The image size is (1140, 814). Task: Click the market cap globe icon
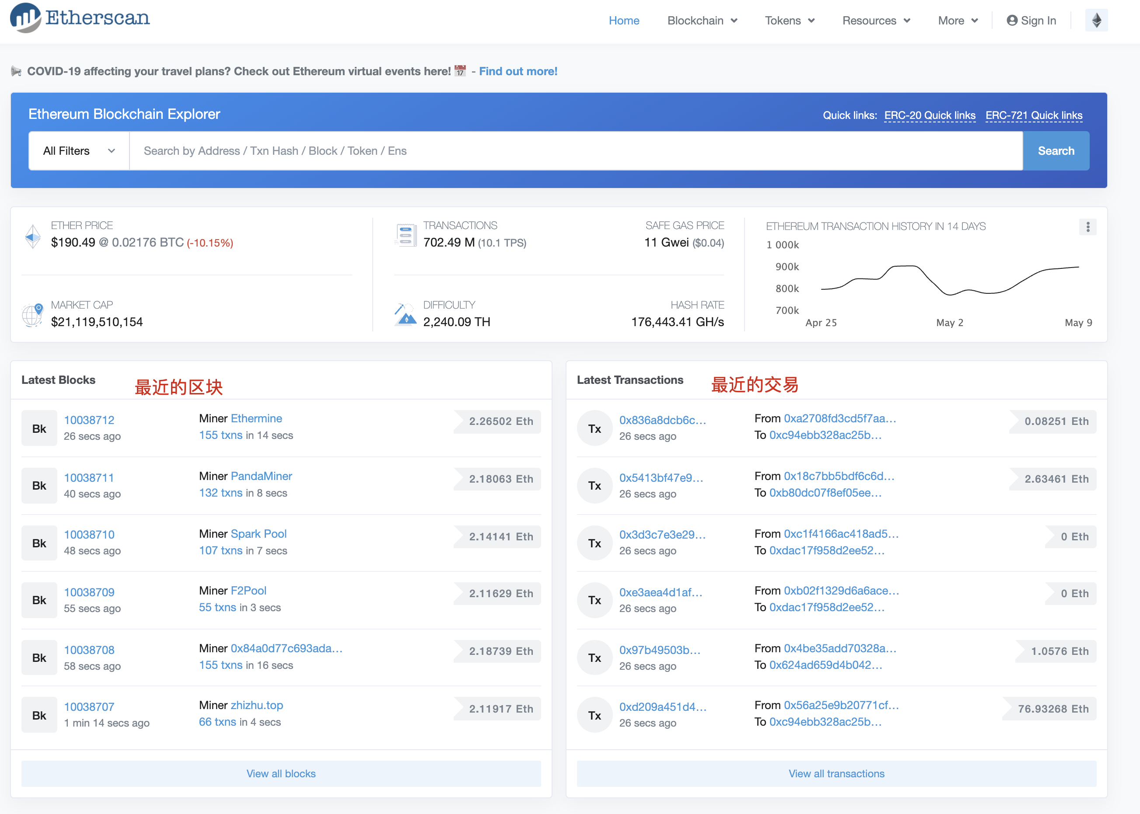click(x=33, y=315)
